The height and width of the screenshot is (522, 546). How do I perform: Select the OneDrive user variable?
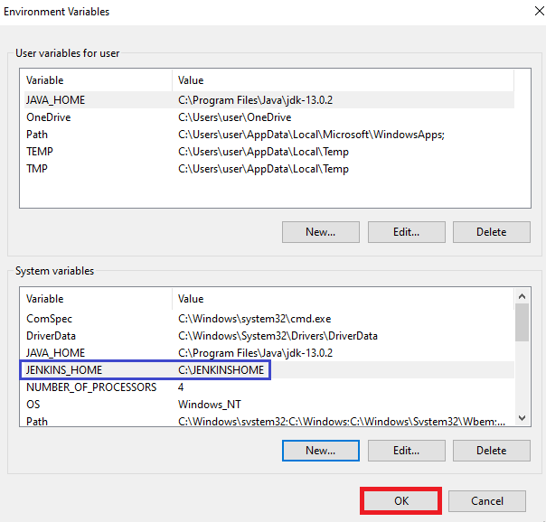click(x=269, y=117)
